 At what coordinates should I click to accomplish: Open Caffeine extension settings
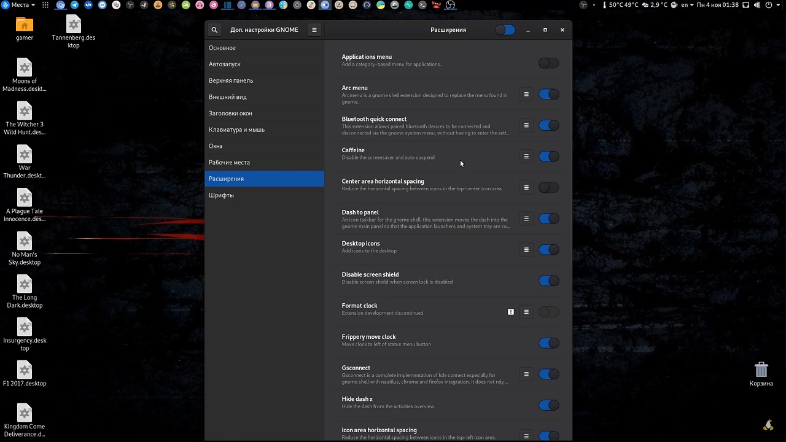pyautogui.click(x=526, y=157)
